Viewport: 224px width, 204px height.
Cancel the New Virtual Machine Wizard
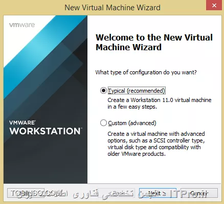click(x=199, y=193)
